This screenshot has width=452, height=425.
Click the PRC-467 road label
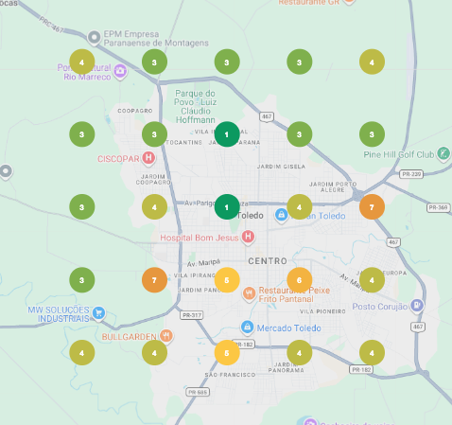[x=51, y=25]
